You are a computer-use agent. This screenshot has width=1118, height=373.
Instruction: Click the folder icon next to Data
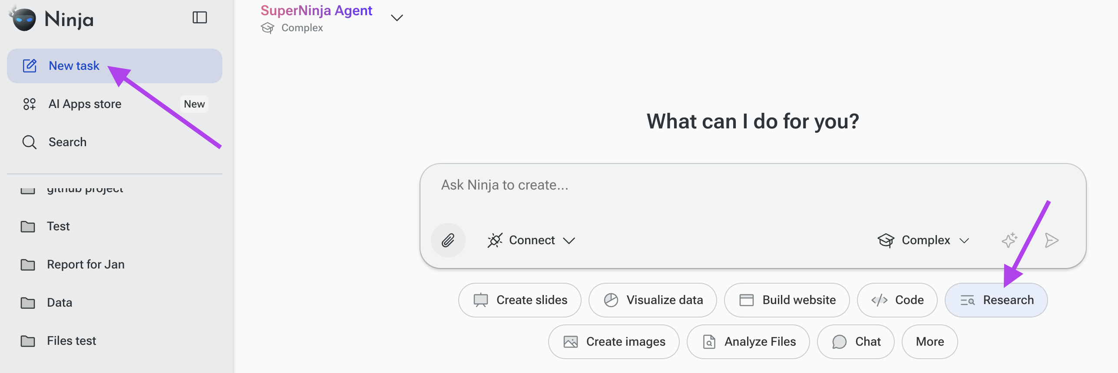[28, 303]
